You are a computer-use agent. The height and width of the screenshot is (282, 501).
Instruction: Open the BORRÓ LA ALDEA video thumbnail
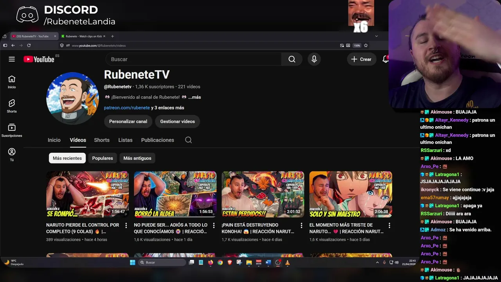click(x=175, y=194)
